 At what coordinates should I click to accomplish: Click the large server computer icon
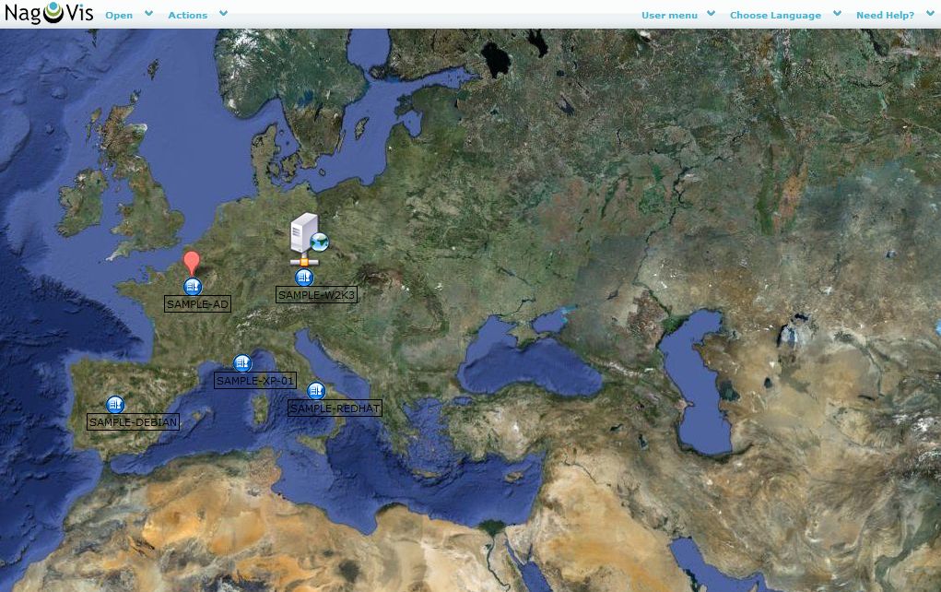point(307,238)
